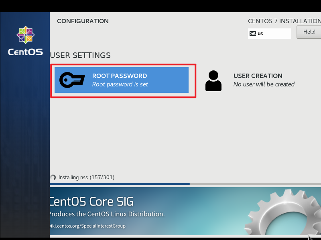Open the Help! button
This screenshot has height=240, width=321.
coord(309,32)
